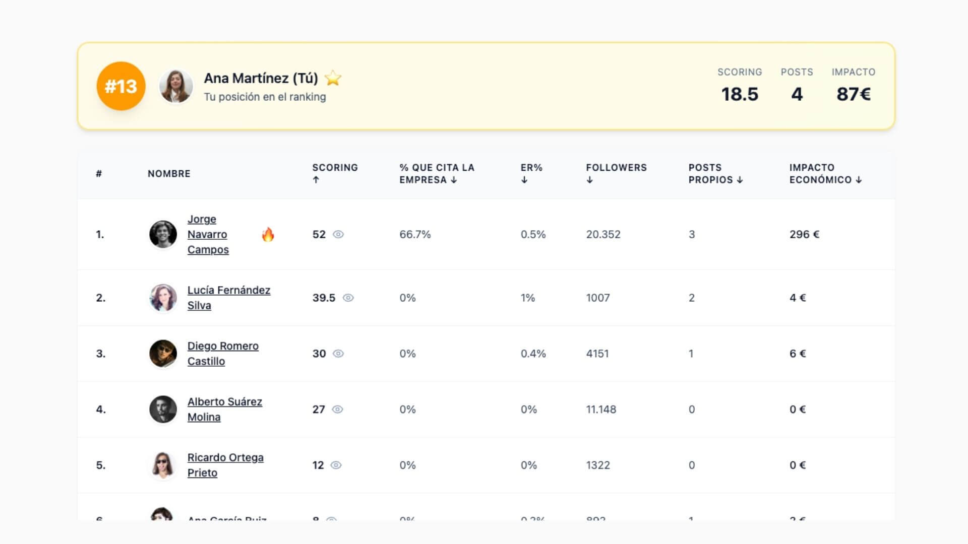
Task: Sort by Impacto Económico header
Action: pos(825,173)
